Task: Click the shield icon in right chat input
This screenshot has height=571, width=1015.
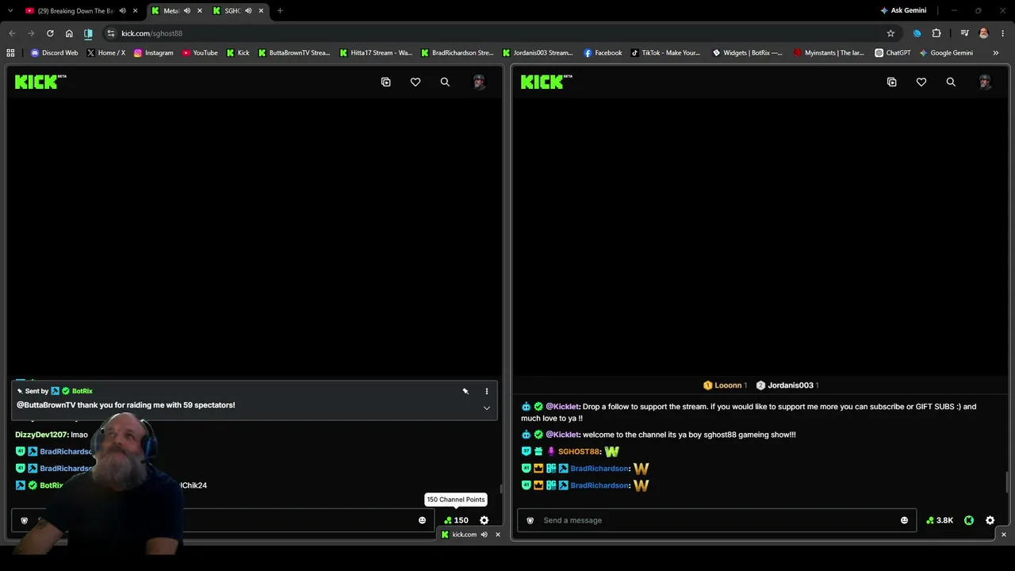Action: click(530, 520)
